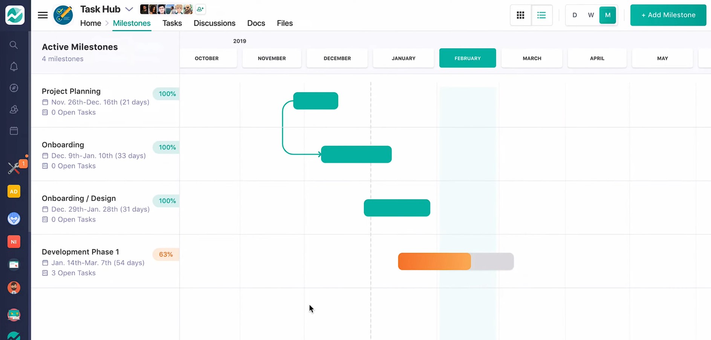Switch to list view
Viewport: 711px width, 340px height.
(x=541, y=15)
